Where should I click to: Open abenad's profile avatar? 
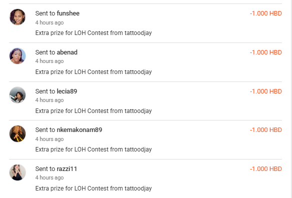18,56
